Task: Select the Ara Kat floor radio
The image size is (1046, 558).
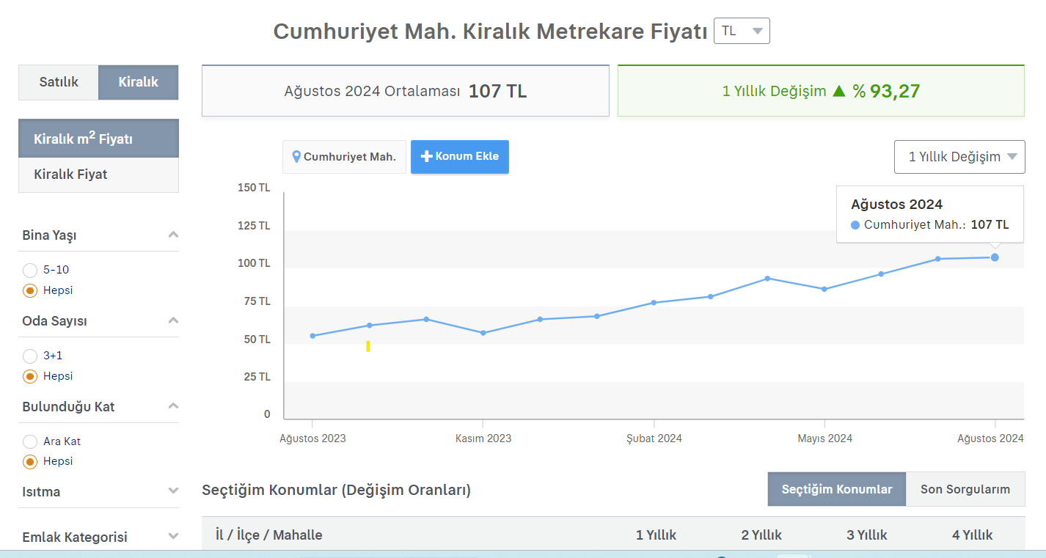Action: tap(30, 441)
